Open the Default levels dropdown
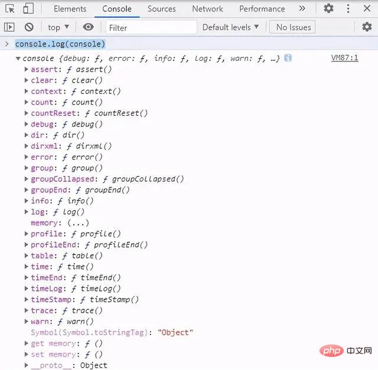 click(230, 27)
